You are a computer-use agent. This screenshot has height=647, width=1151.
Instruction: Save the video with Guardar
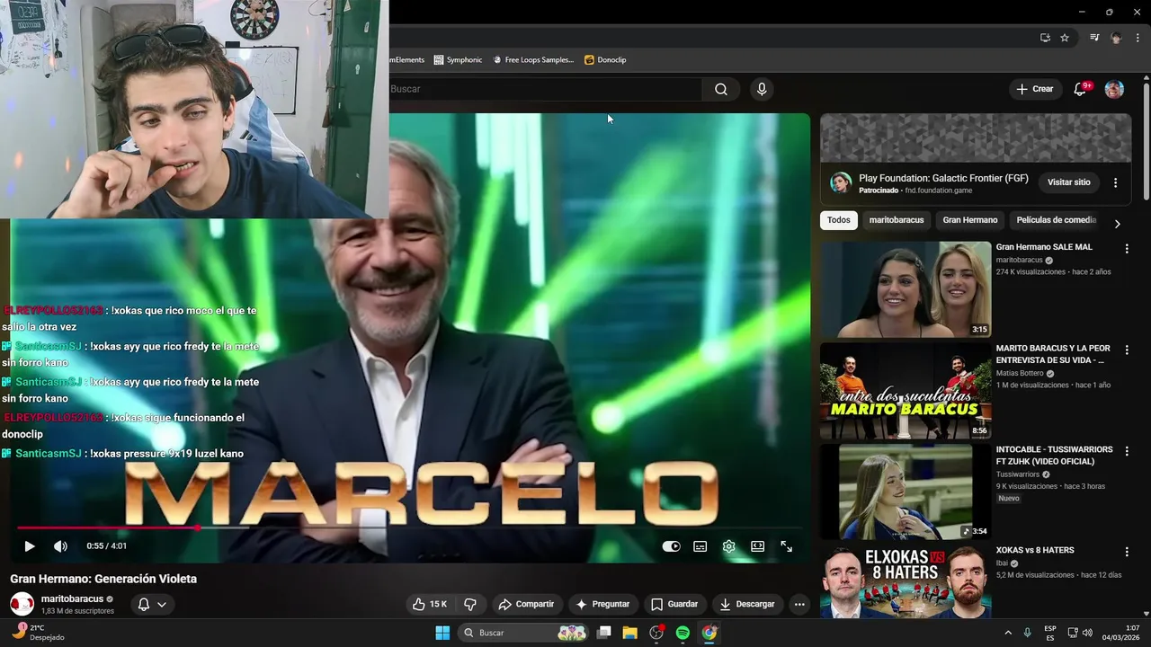coord(674,604)
